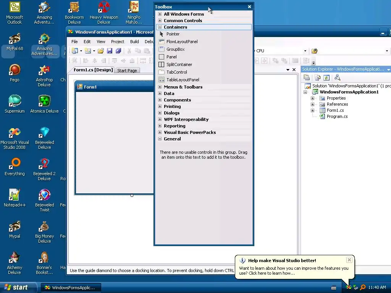Collapse the General toolbox group
Screen dimensions: 391x293
(160, 139)
